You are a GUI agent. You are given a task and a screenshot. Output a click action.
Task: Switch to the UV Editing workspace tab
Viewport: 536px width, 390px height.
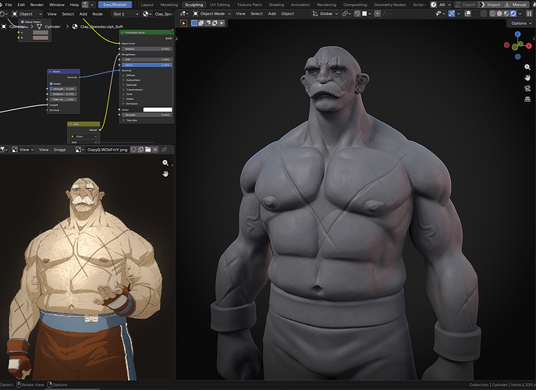(220, 5)
